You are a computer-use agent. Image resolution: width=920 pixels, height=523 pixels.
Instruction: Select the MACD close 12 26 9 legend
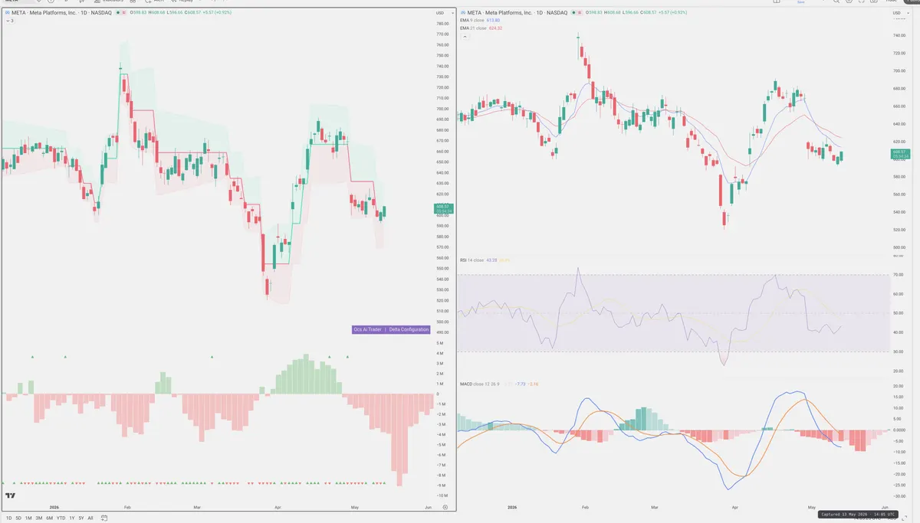point(481,383)
